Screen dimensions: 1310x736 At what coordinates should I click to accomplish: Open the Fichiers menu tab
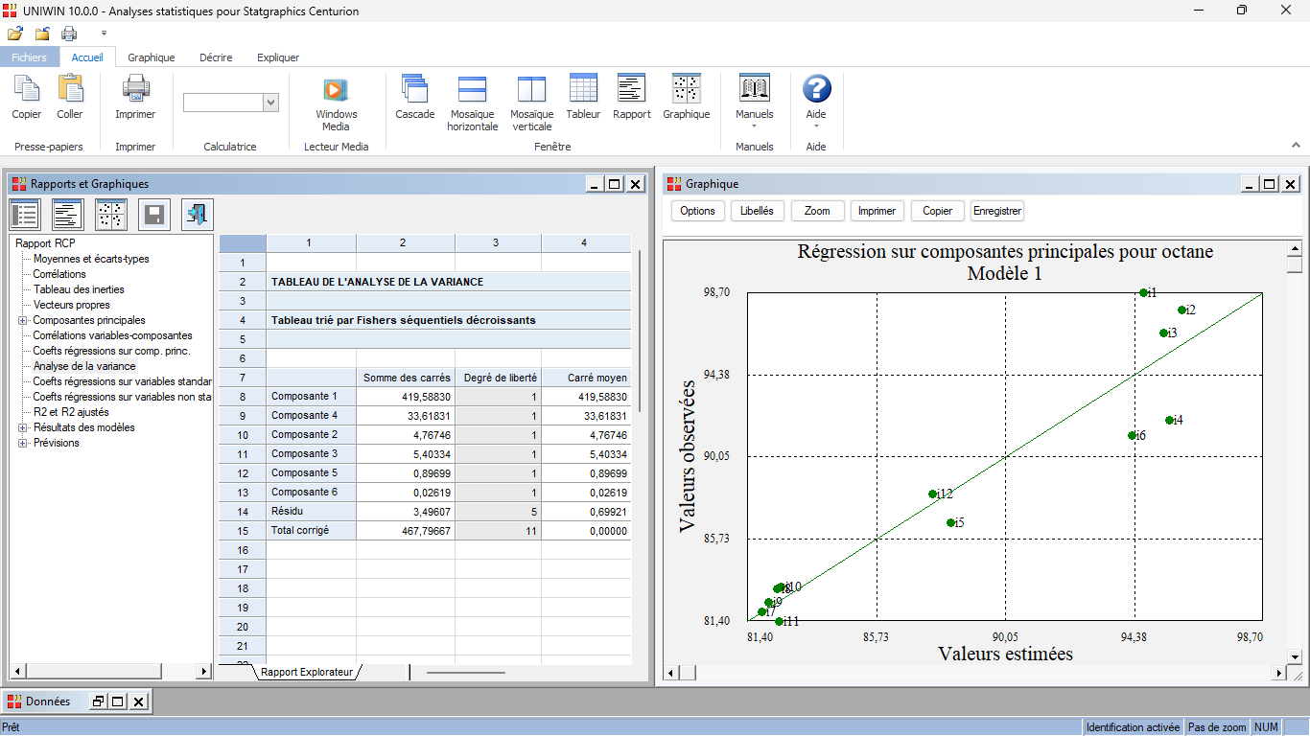(x=29, y=57)
